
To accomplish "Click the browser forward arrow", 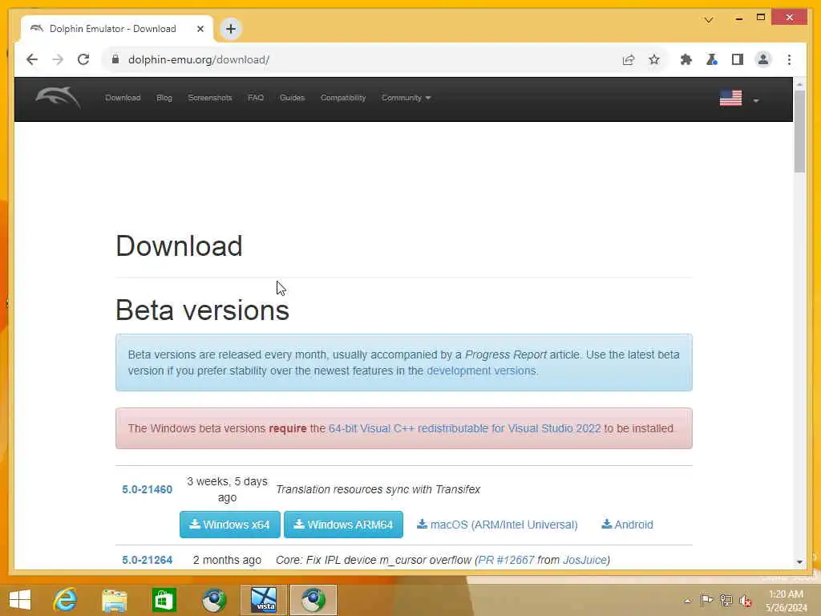I will [x=58, y=59].
